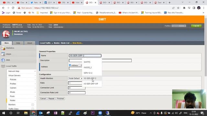Open the Palo Alto Firewalls bookmark
The image size is (207, 116).
pos(174,13)
